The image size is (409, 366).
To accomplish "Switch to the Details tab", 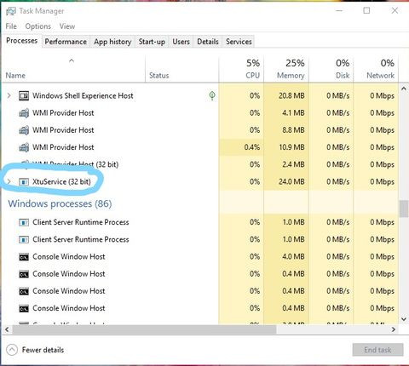I will (208, 42).
